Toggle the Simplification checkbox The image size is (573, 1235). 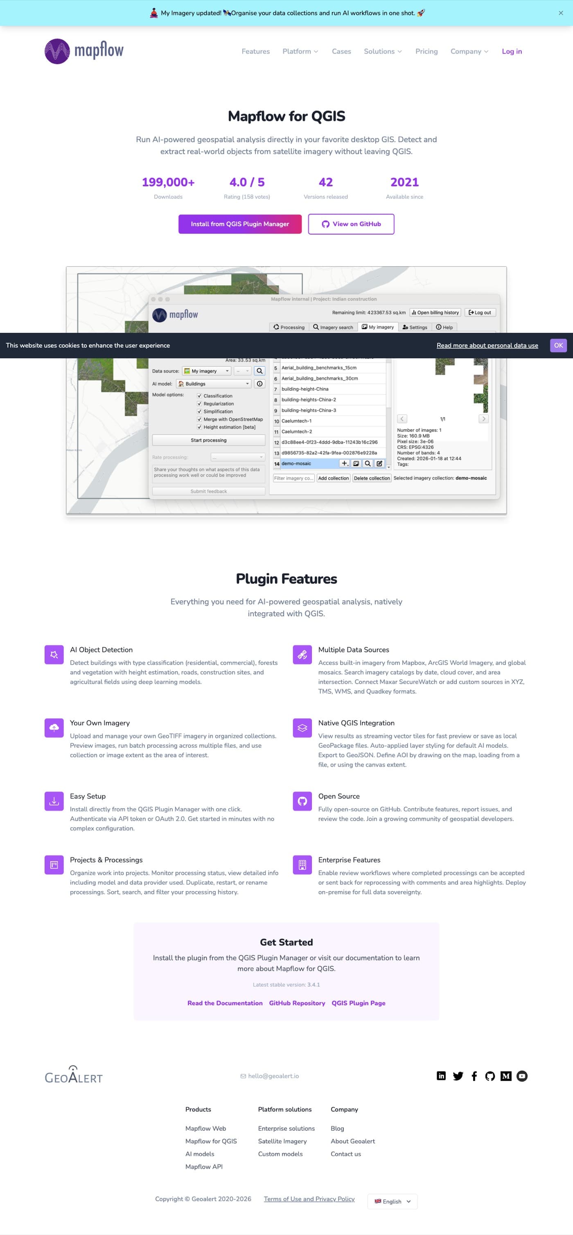pyautogui.click(x=199, y=412)
